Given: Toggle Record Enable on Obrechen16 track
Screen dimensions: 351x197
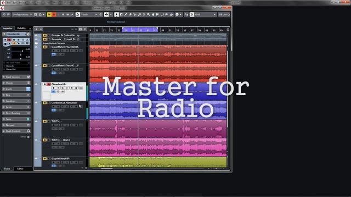Looking at the screenshot, I should (x=54, y=88).
